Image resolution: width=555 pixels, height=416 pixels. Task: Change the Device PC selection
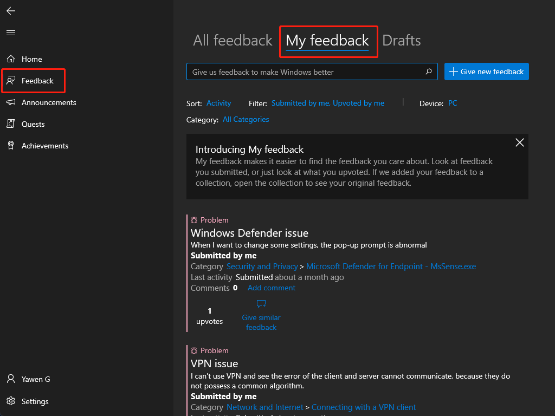pyautogui.click(x=453, y=103)
